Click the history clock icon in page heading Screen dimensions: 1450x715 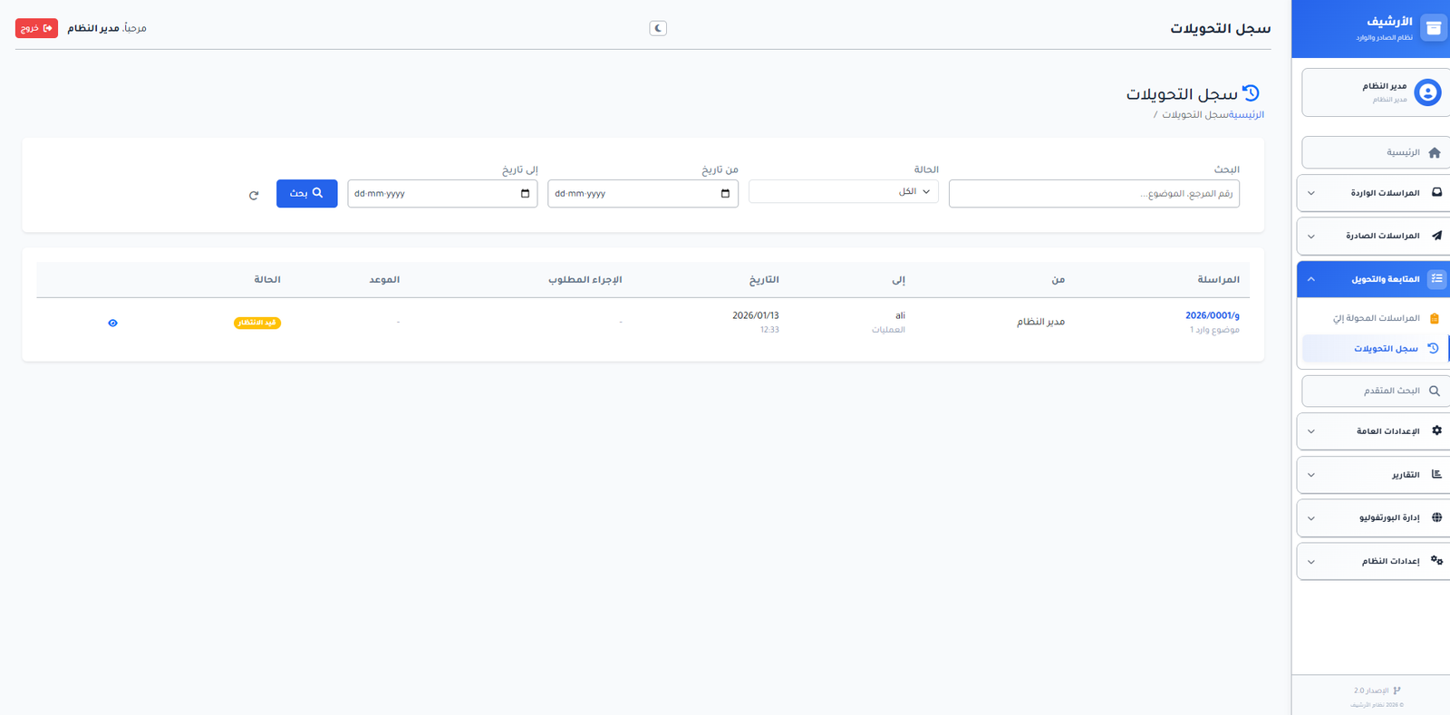pos(1251,92)
